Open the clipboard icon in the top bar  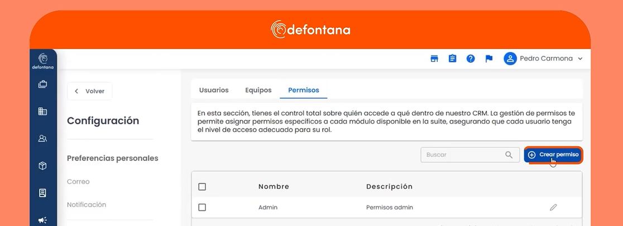coord(453,58)
